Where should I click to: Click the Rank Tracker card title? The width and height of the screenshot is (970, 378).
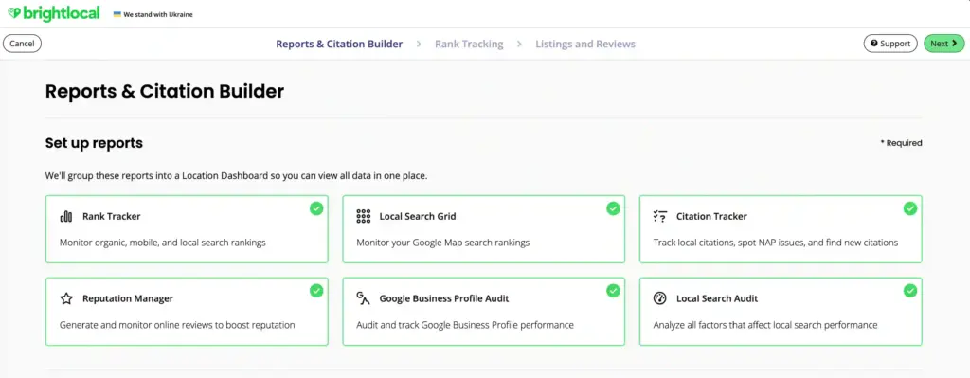click(x=112, y=217)
